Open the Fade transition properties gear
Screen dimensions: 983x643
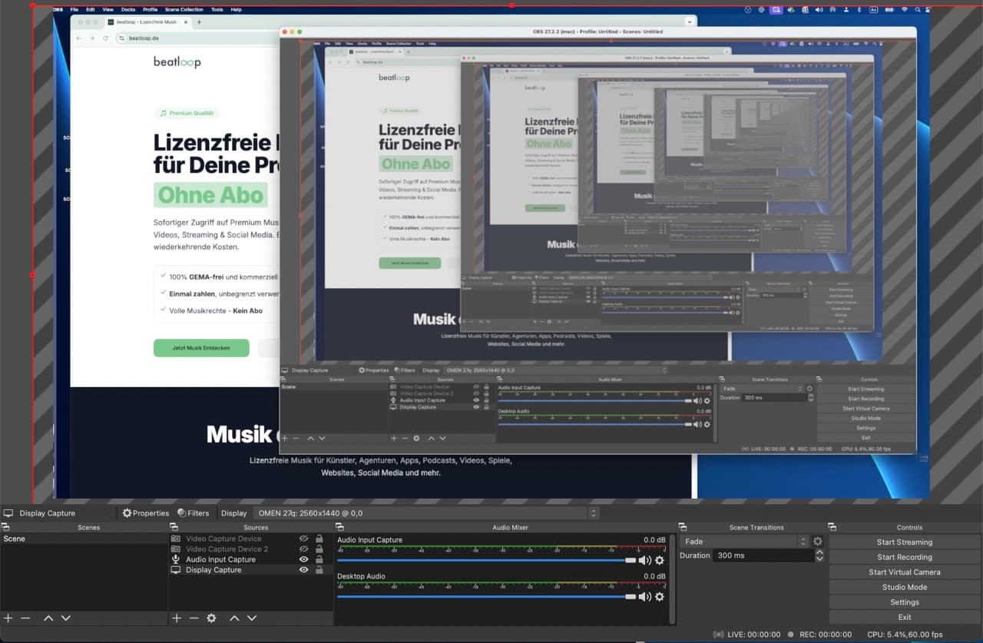[x=817, y=542]
